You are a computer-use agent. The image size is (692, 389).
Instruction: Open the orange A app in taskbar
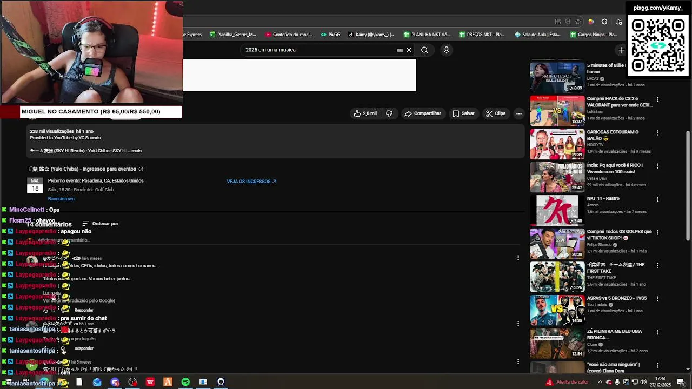[168, 382]
